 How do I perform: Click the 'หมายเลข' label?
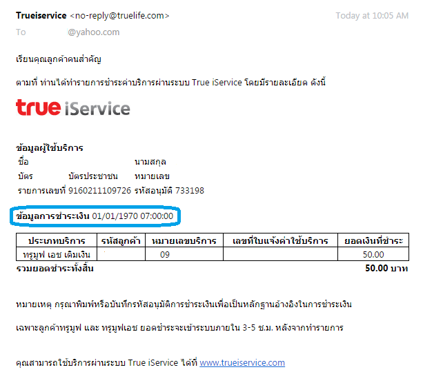coord(152,176)
